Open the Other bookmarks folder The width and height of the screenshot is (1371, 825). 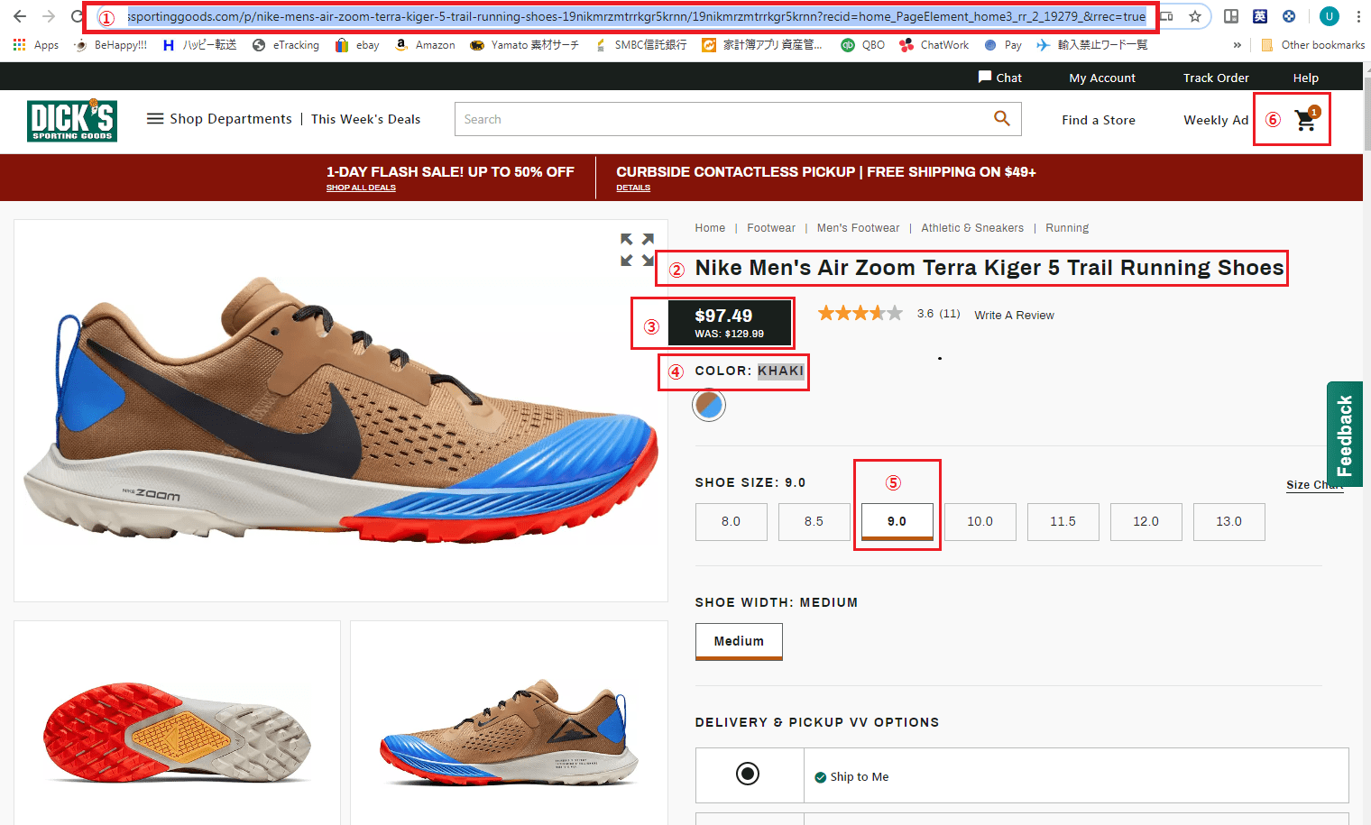pyautogui.click(x=1313, y=45)
